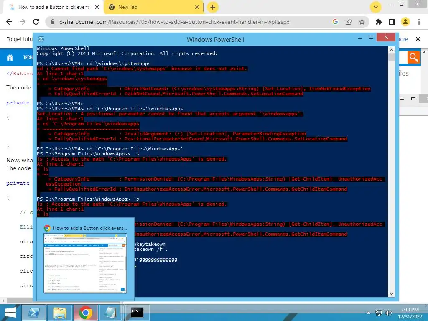Open File Explorer from taskbar

tap(59, 313)
